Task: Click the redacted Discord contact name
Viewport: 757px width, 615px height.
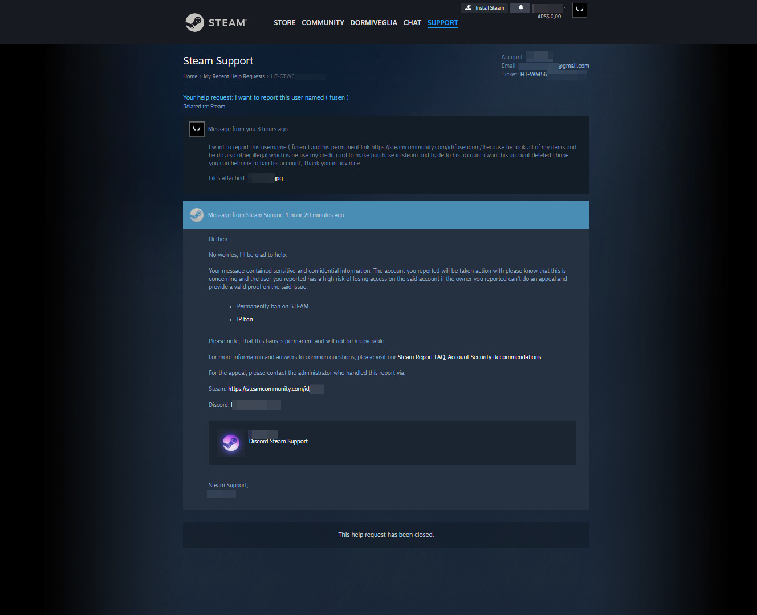Action: click(256, 405)
